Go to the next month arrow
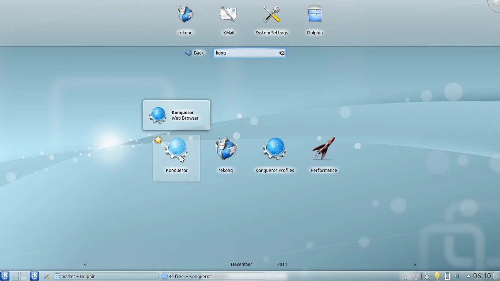Viewport: 500px width, 281px height. point(415,264)
